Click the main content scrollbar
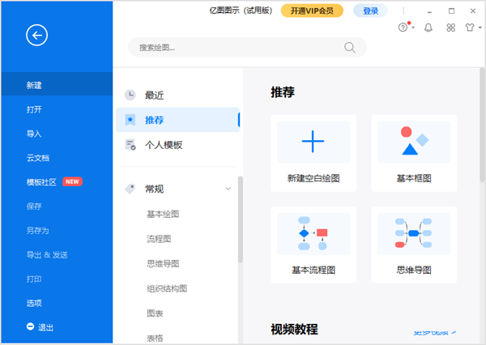Viewport: 486px width, 345px height. (x=482, y=125)
